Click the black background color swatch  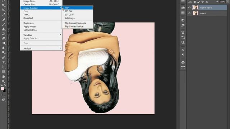coord(5,91)
